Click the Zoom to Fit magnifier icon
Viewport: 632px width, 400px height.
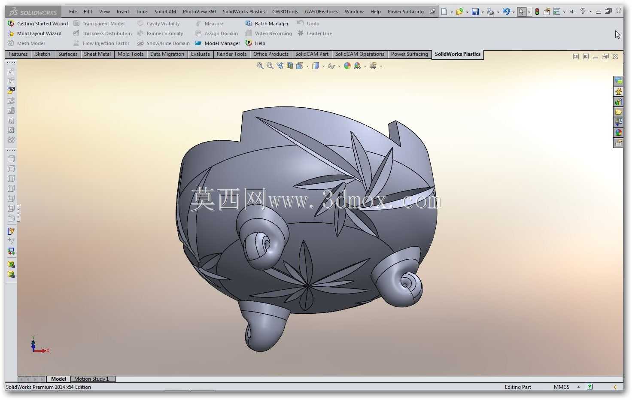(260, 66)
